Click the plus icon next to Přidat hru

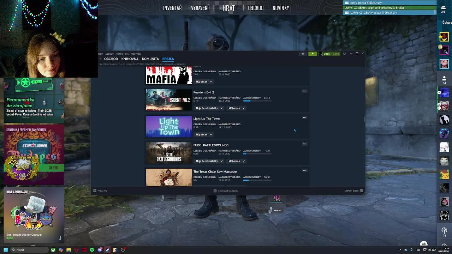[x=95, y=191]
